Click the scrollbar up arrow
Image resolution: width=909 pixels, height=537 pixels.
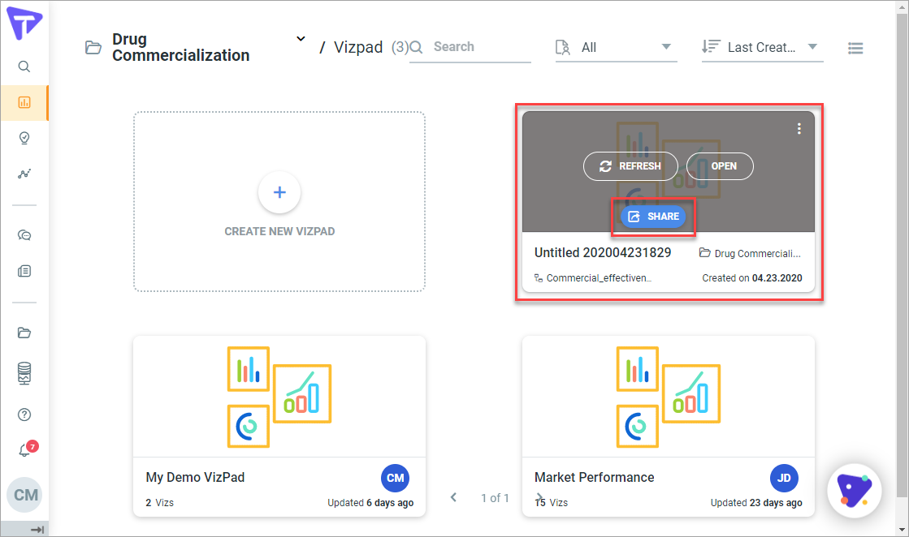point(902,6)
